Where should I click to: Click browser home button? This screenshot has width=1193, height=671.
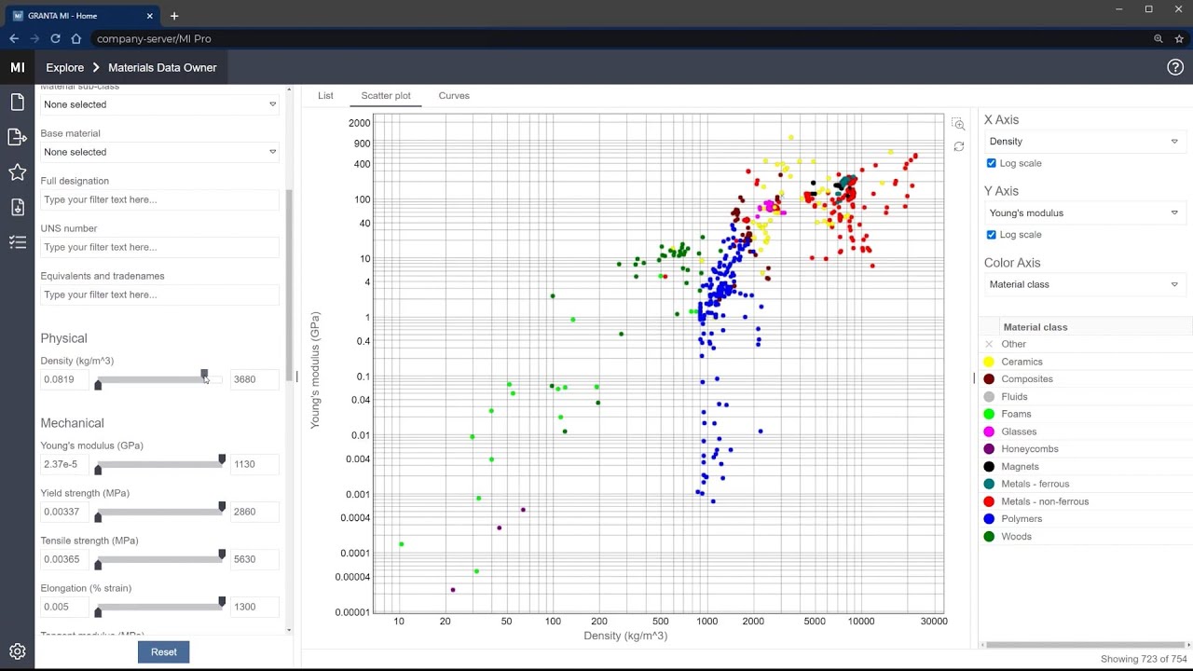point(76,38)
